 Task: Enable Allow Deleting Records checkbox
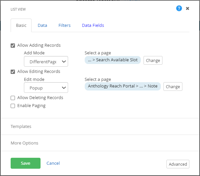click(x=13, y=98)
